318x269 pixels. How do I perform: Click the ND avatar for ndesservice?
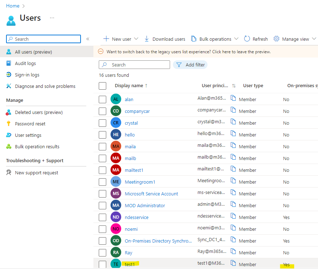(x=116, y=217)
